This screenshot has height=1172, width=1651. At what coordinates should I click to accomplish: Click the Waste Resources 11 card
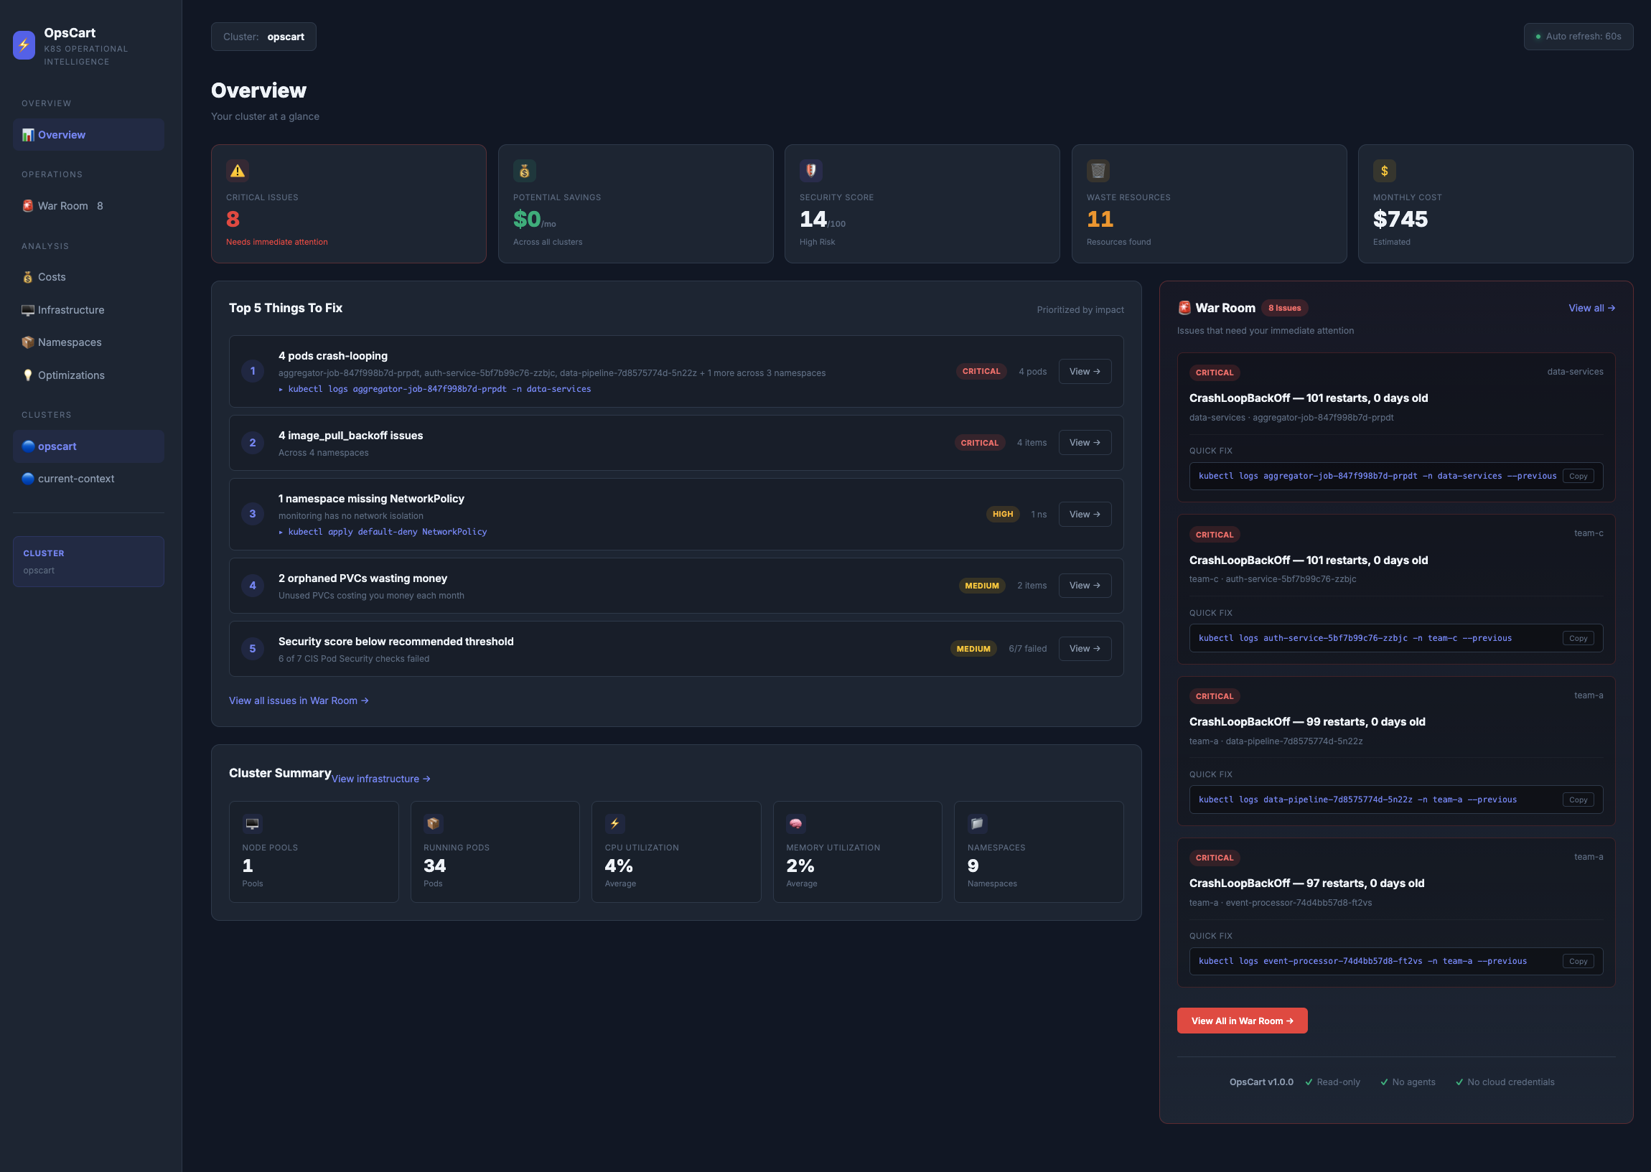1209,205
